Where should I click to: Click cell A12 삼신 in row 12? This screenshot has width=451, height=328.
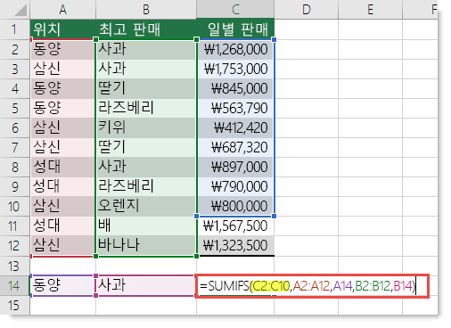(62, 246)
